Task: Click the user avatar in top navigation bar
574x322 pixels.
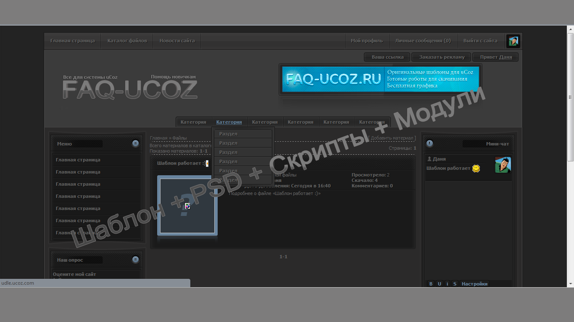Action: click(513, 41)
